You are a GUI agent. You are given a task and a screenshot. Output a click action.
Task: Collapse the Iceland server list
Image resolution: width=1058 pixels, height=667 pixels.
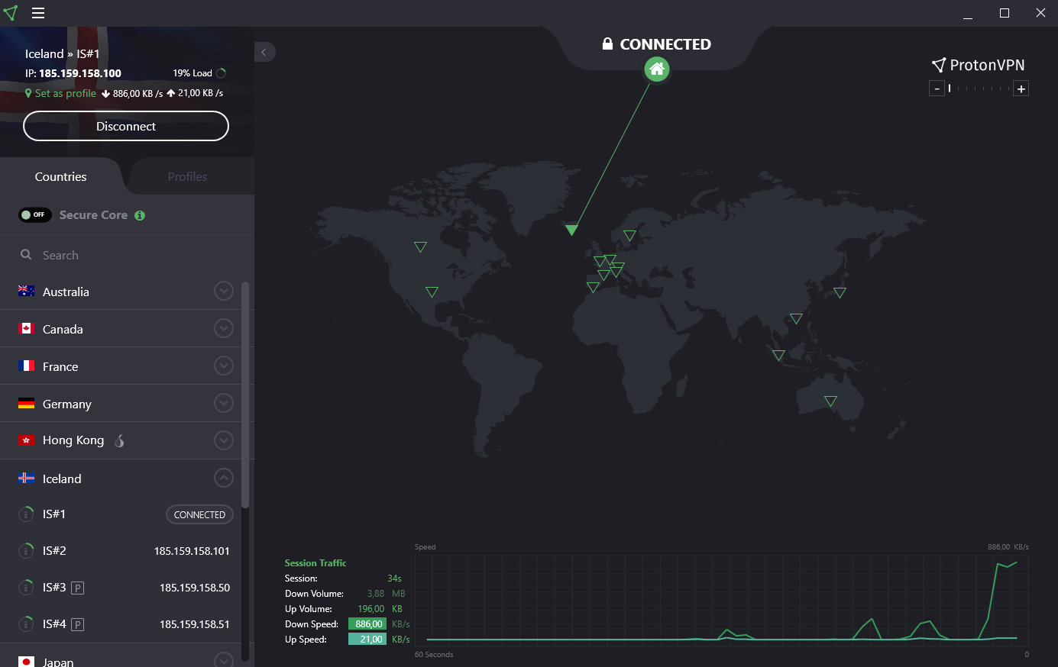click(x=224, y=478)
